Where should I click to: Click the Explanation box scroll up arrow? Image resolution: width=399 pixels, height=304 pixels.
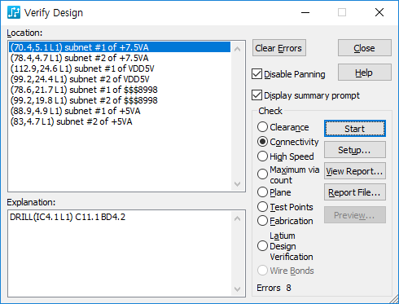coord(237,218)
